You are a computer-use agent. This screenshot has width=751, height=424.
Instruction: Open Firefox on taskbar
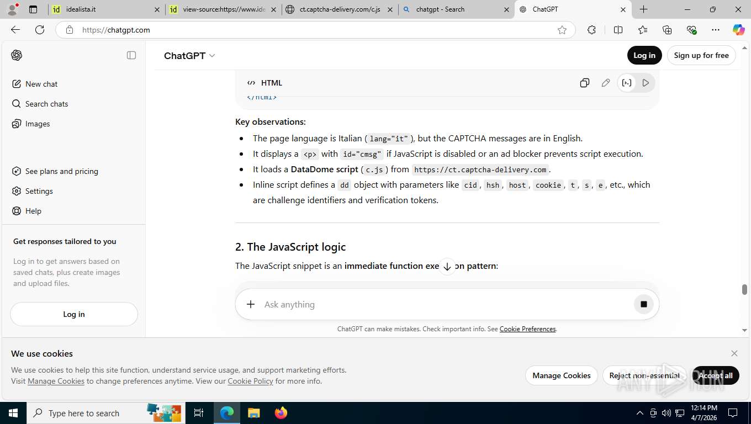click(281, 413)
